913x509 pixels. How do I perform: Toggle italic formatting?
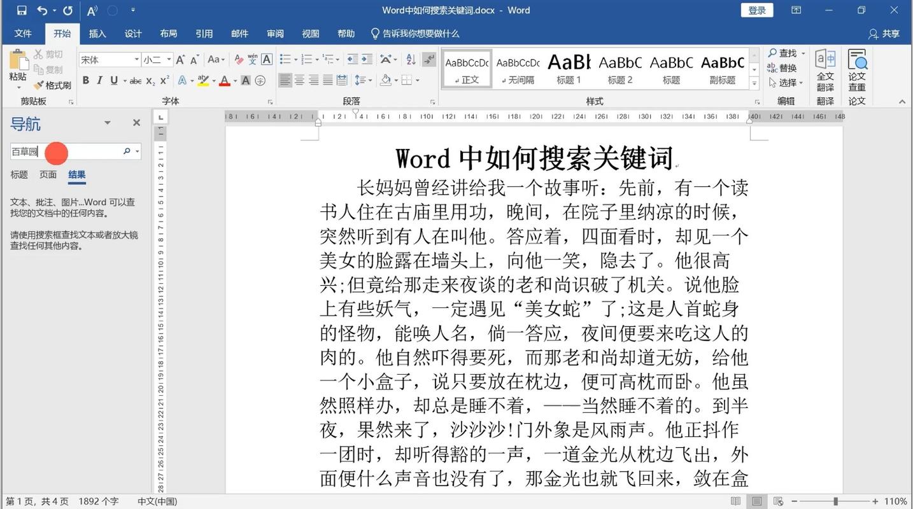tap(100, 81)
